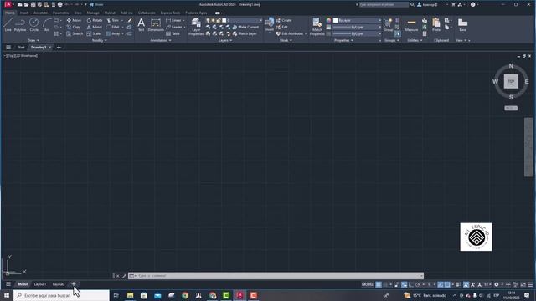Viewport: 536px width, 301px height.
Task: Open the Parametric ribbon tab
Action: pos(61,13)
